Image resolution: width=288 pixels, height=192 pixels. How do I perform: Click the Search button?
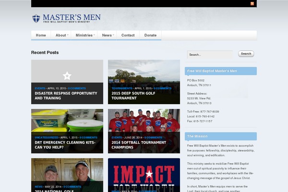pos(246,54)
